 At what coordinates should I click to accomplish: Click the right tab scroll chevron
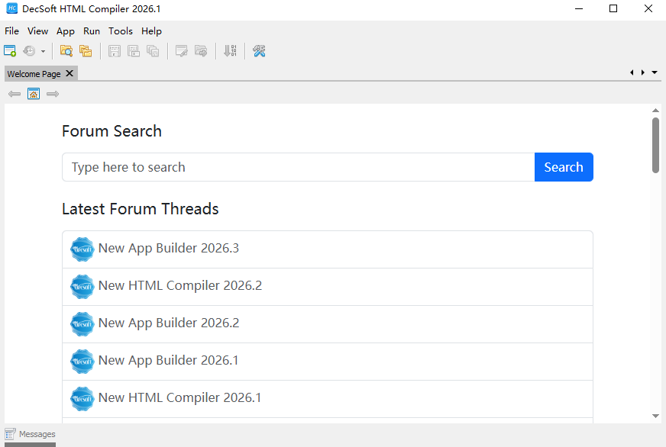[x=642, y=72]
